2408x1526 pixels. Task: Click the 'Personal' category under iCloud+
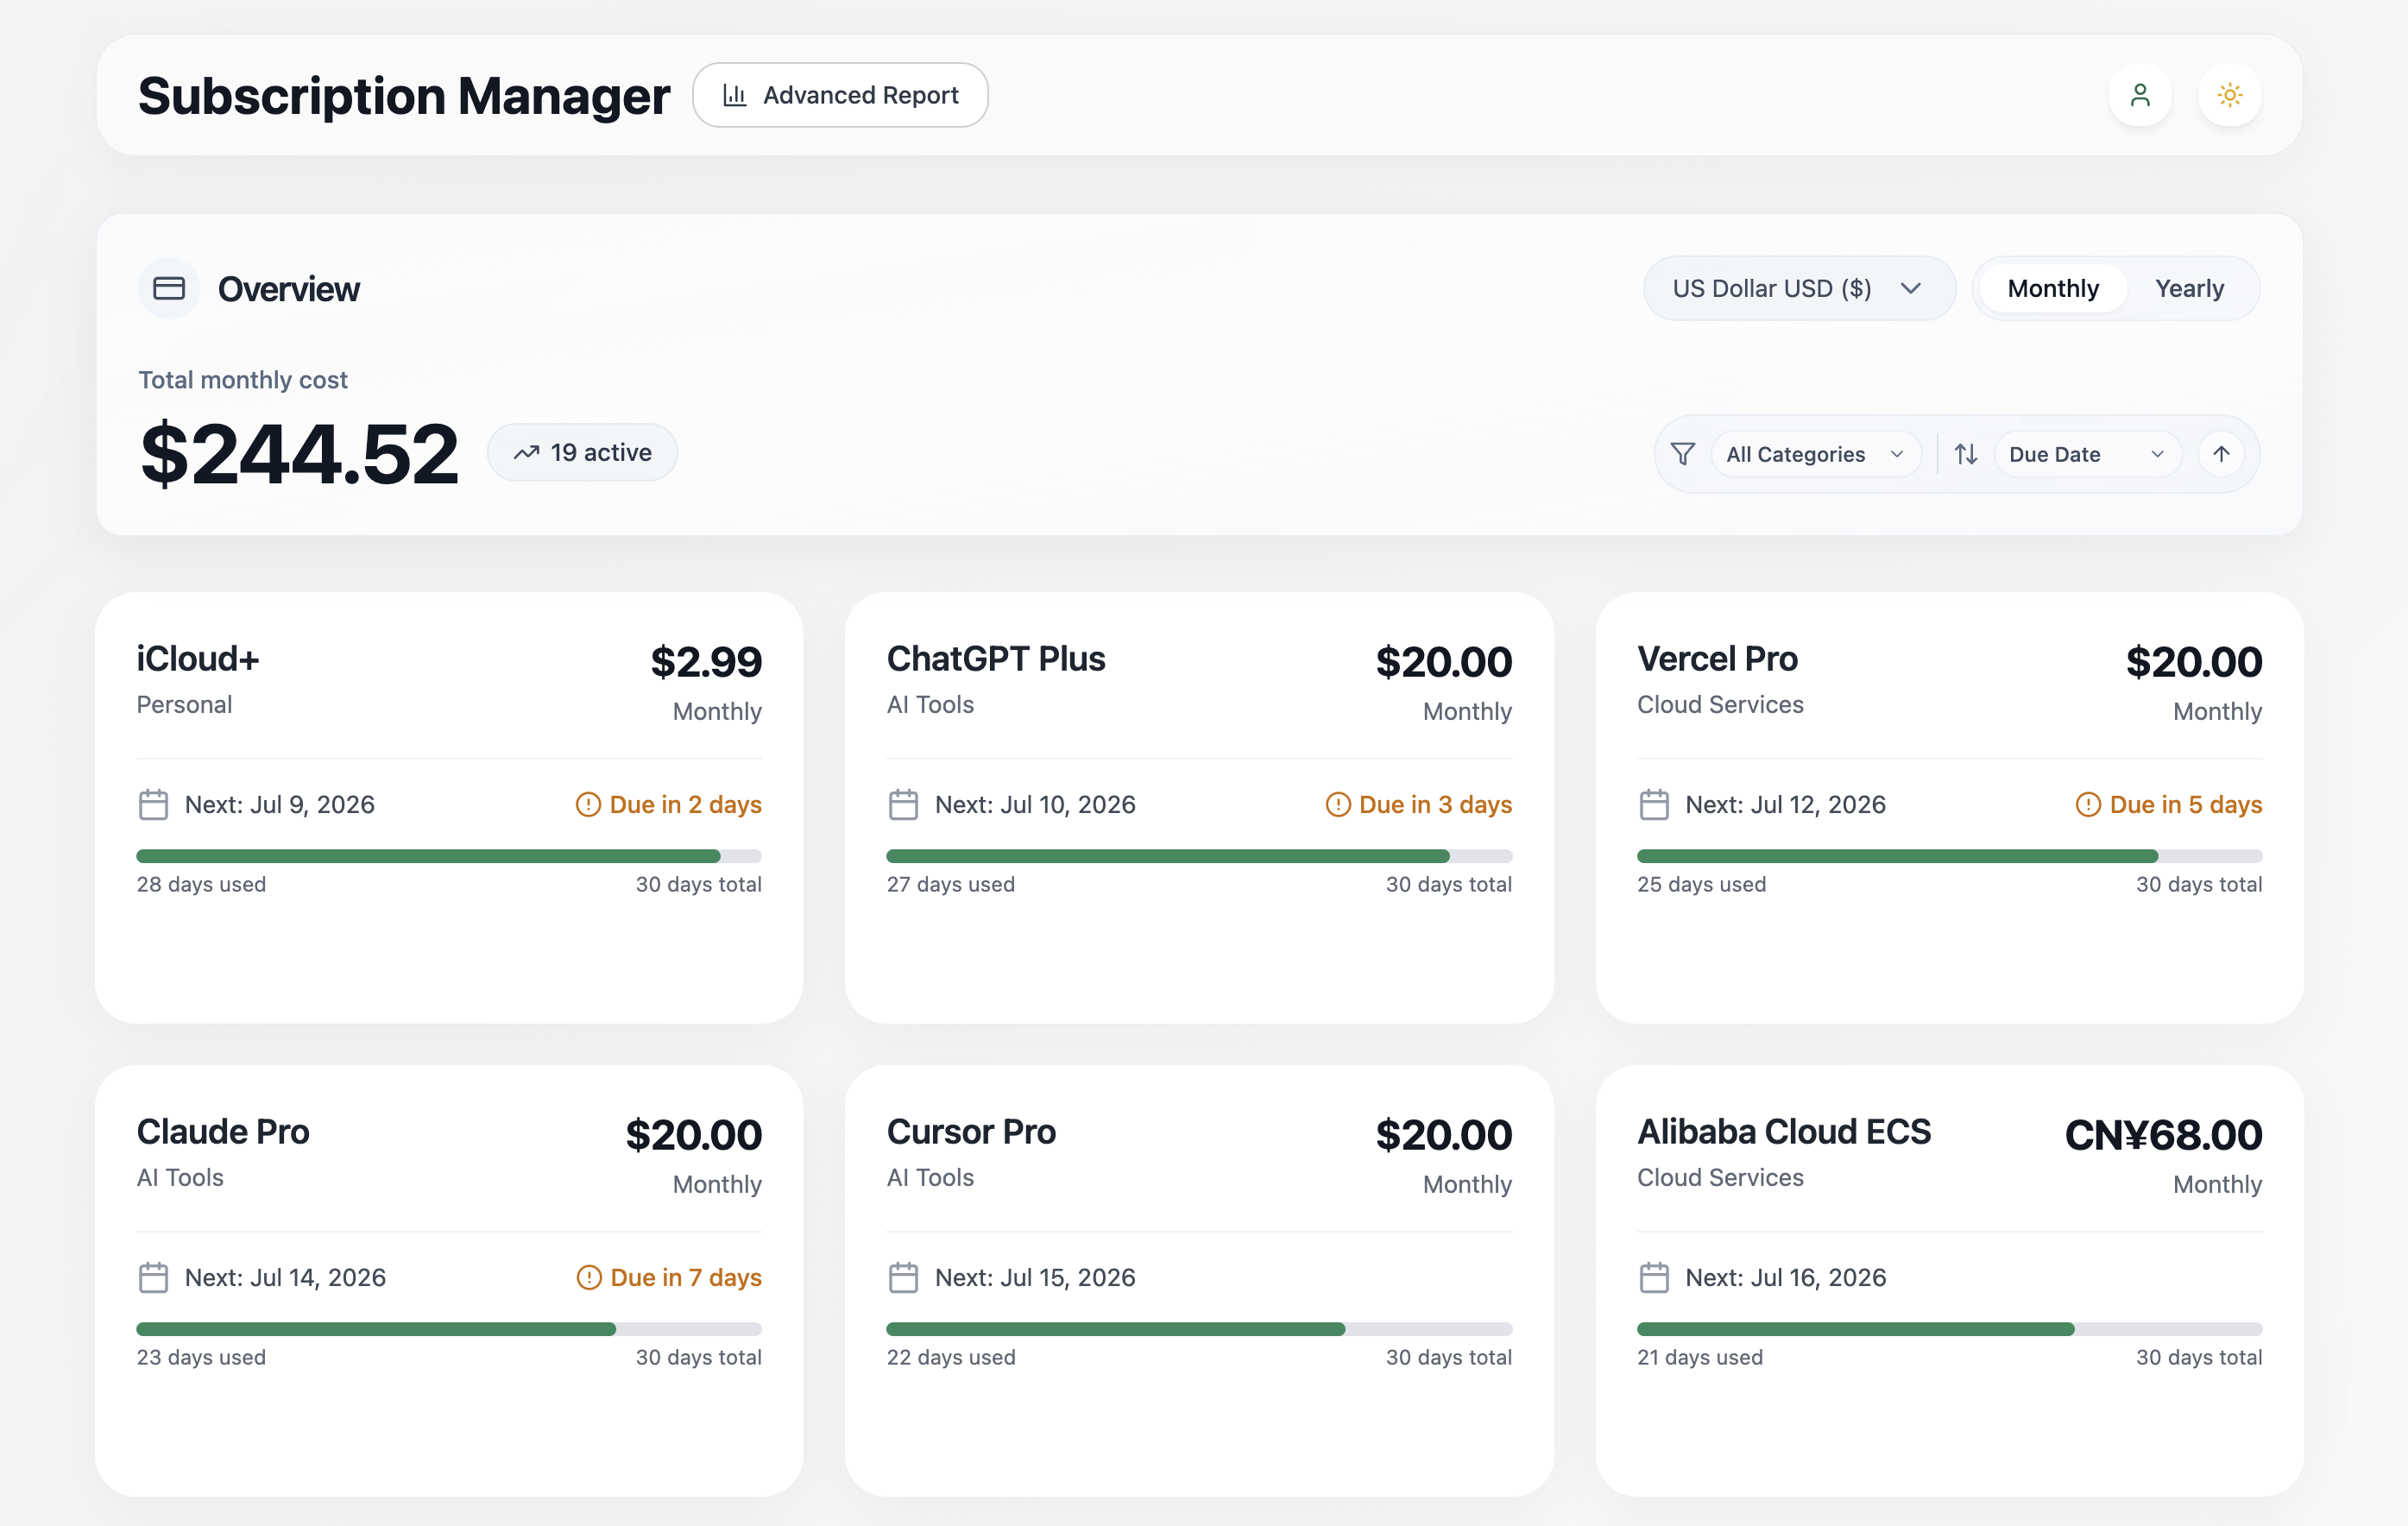pyautogui.click(x=184, y=705)
